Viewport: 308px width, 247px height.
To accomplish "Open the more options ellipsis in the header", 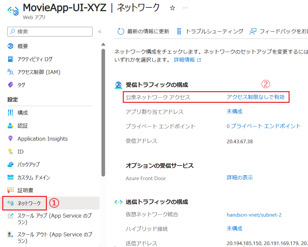I will 185,8.
